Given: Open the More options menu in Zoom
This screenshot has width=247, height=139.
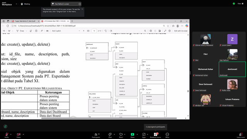Looking at the screenshot, I should (x=167, y=135).
